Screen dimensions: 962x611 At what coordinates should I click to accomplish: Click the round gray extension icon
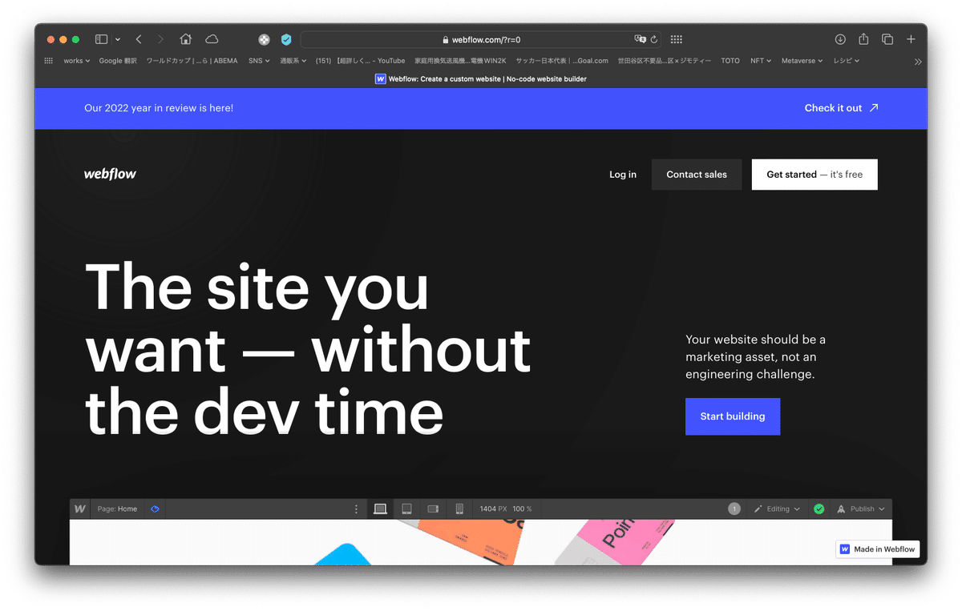click(264, 39)
